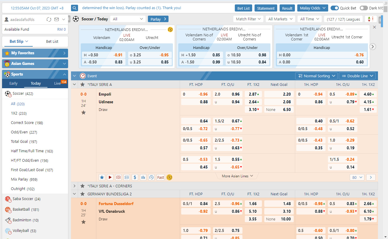Screen dimensions: 388x239
Task: Click the soccer ball icon by Soccer / Today
Action: point(76,19)
